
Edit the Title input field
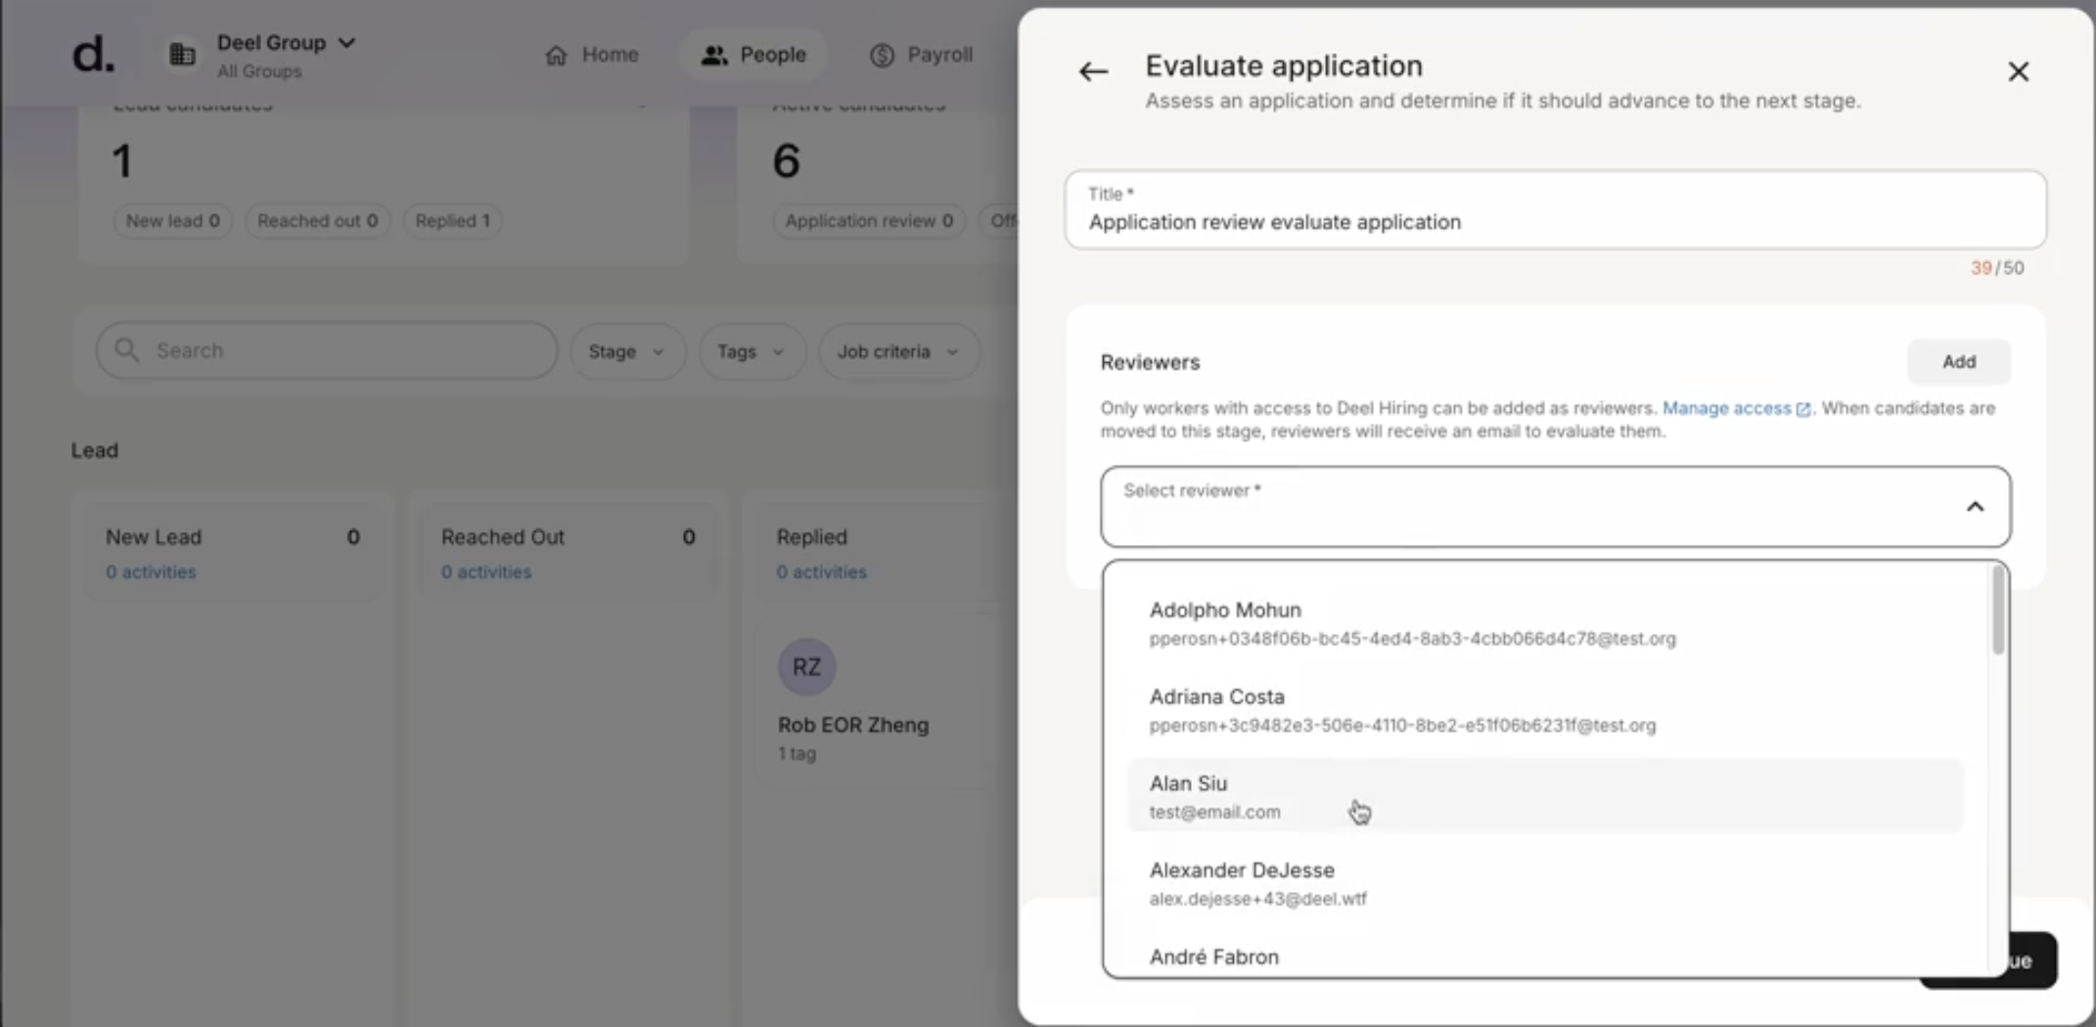[1555, 209]
